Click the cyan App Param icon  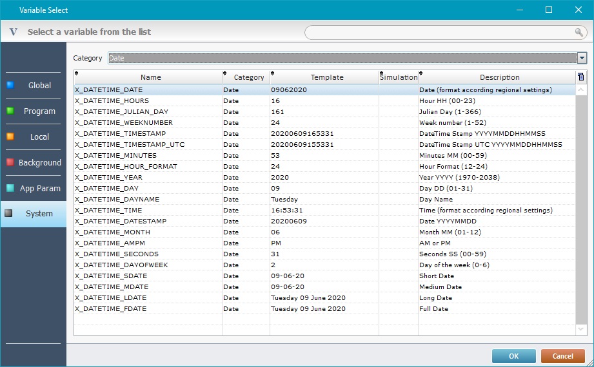[10, 188]
